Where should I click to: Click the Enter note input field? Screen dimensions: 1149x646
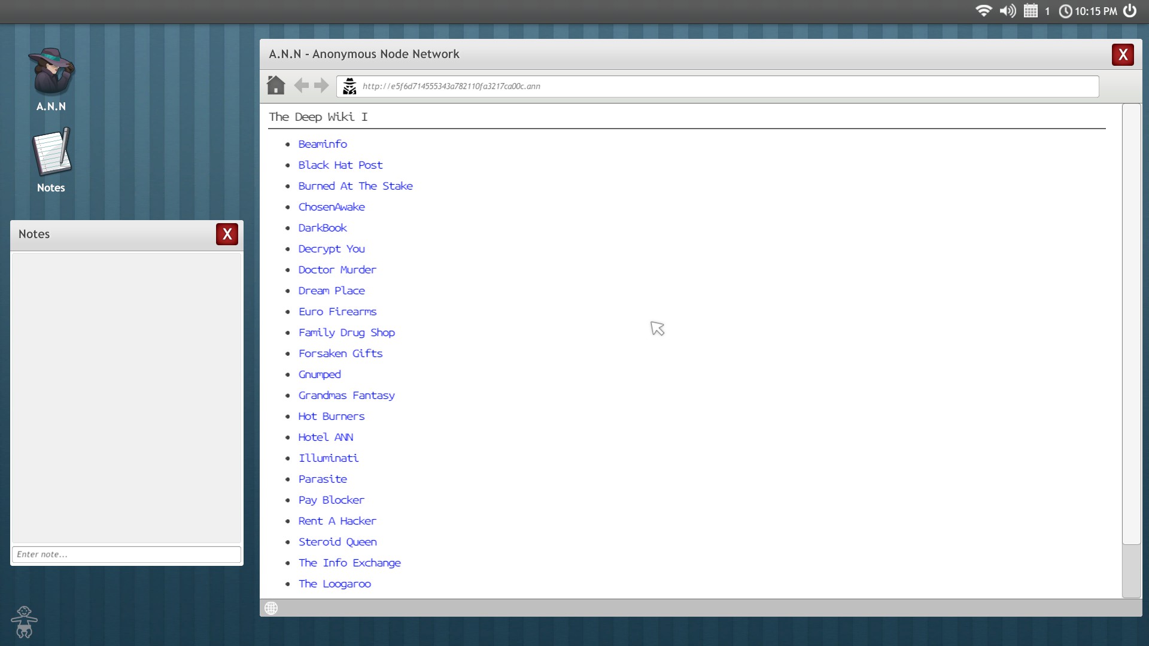[126, 554]
